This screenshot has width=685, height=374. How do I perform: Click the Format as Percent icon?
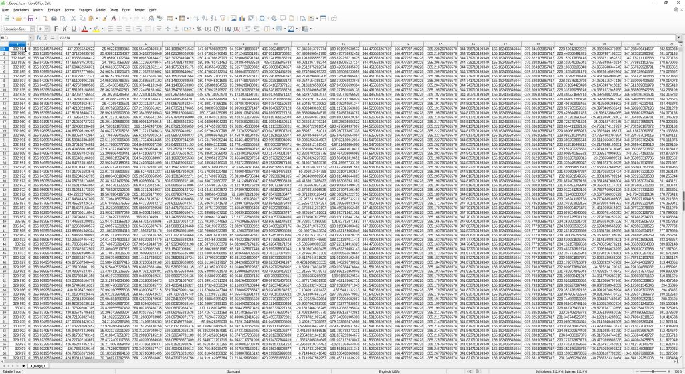[200, 29]
